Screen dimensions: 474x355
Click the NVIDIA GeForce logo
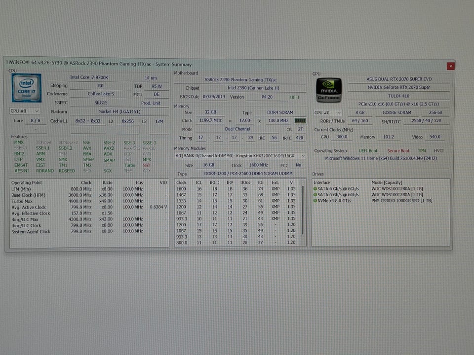(329, 90)
